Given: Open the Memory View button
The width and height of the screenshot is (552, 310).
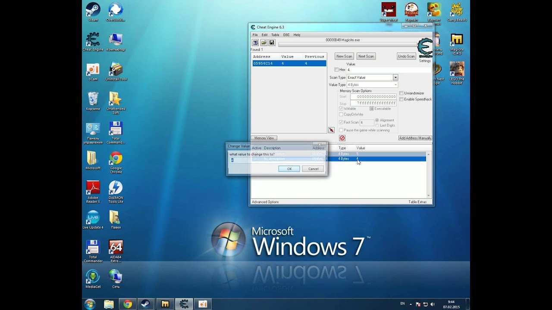Looking at the screenshot, I should [264, 138].
